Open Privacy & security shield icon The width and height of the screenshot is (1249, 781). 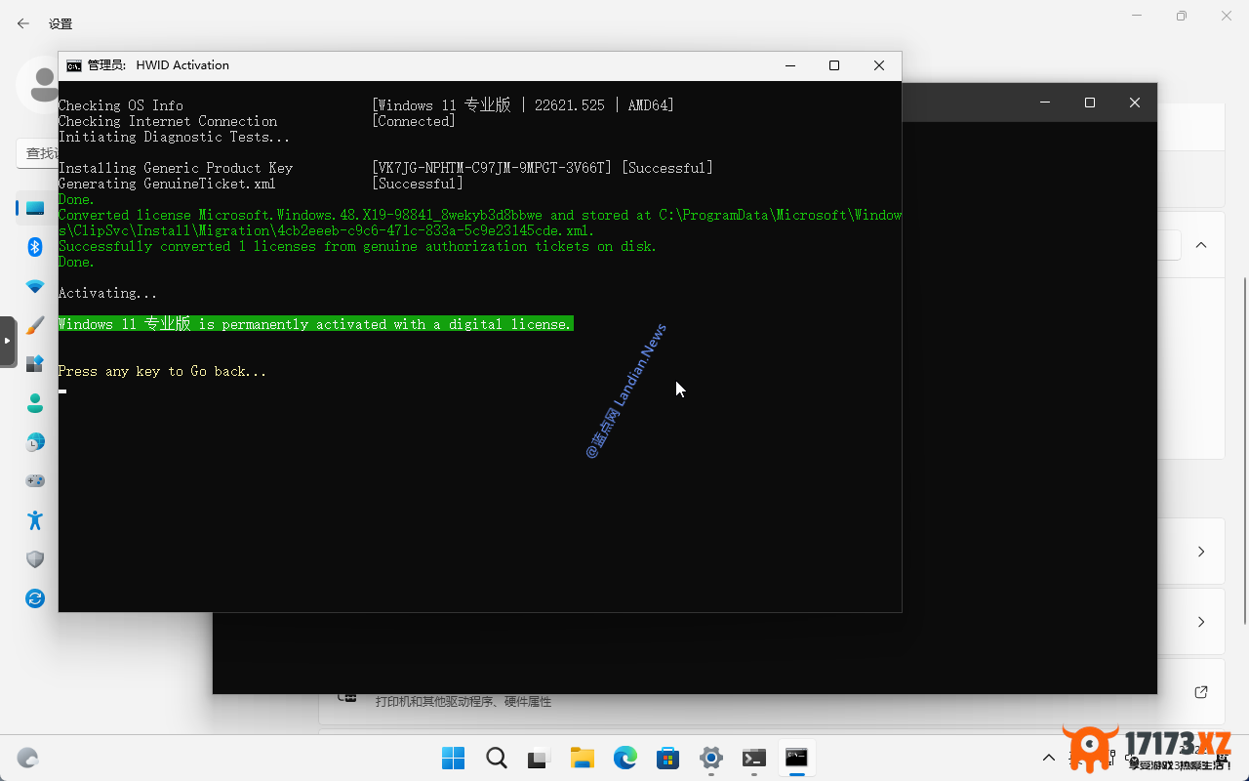[x=35, y=559]
